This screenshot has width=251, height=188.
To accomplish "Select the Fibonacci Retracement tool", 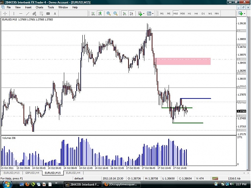I will 41,14.
